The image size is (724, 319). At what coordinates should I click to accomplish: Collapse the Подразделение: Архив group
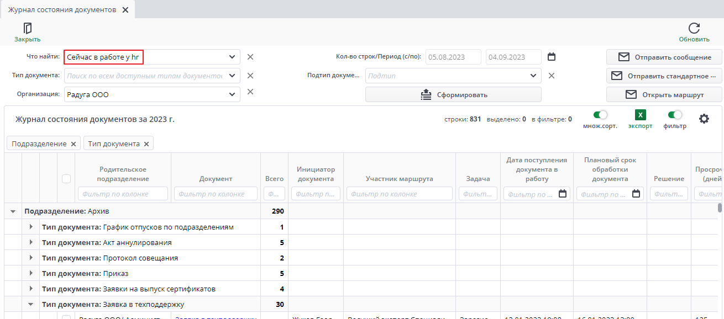[x=13, y=211]
